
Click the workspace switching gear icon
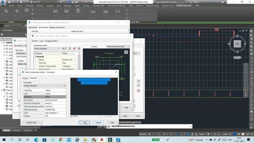[x=208, y=134]
